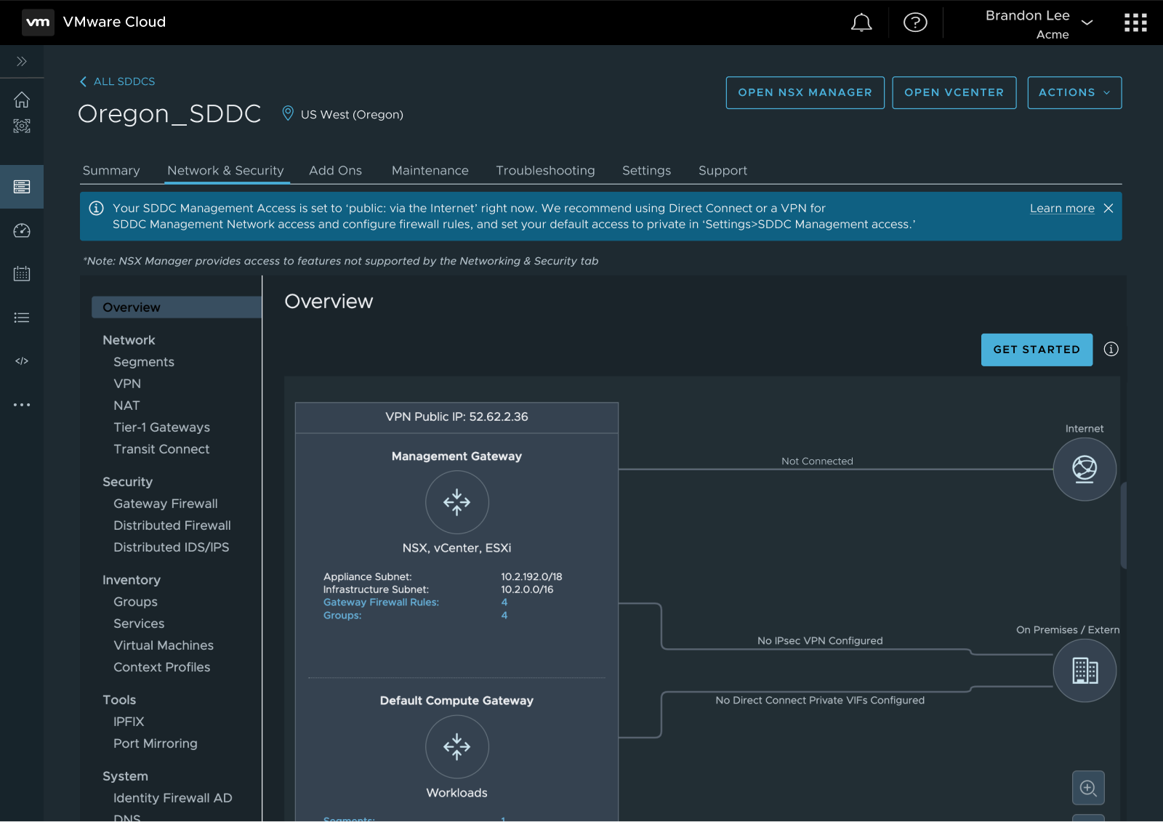
Task: Click Open vCenter button
Action: click(954, 93)
